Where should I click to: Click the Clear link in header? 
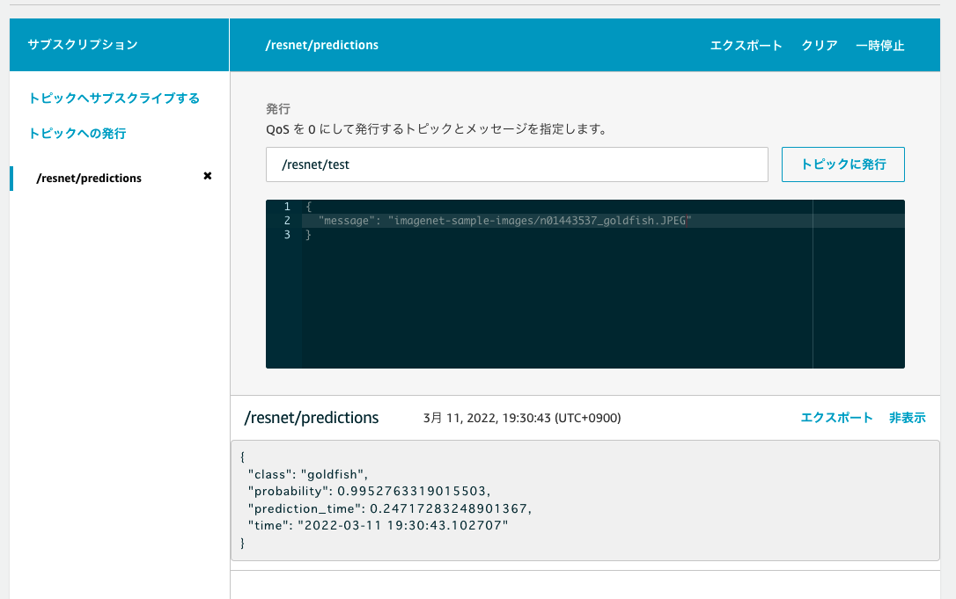819,46
